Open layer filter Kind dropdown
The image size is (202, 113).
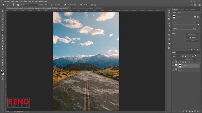click(177, 56)
